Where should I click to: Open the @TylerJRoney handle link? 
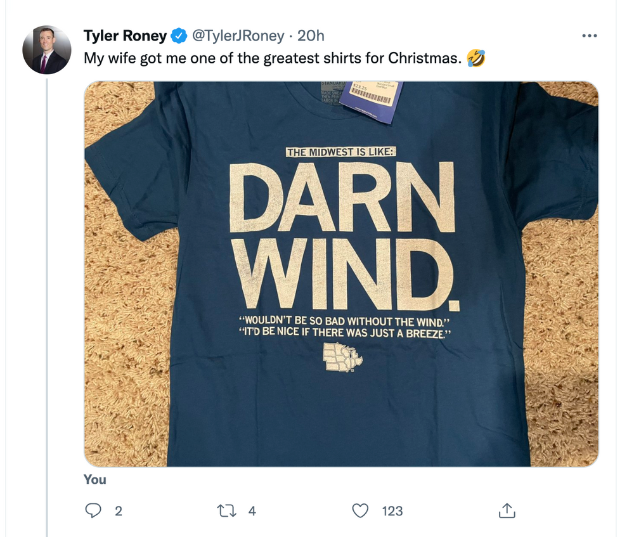(x=234, y=36)
